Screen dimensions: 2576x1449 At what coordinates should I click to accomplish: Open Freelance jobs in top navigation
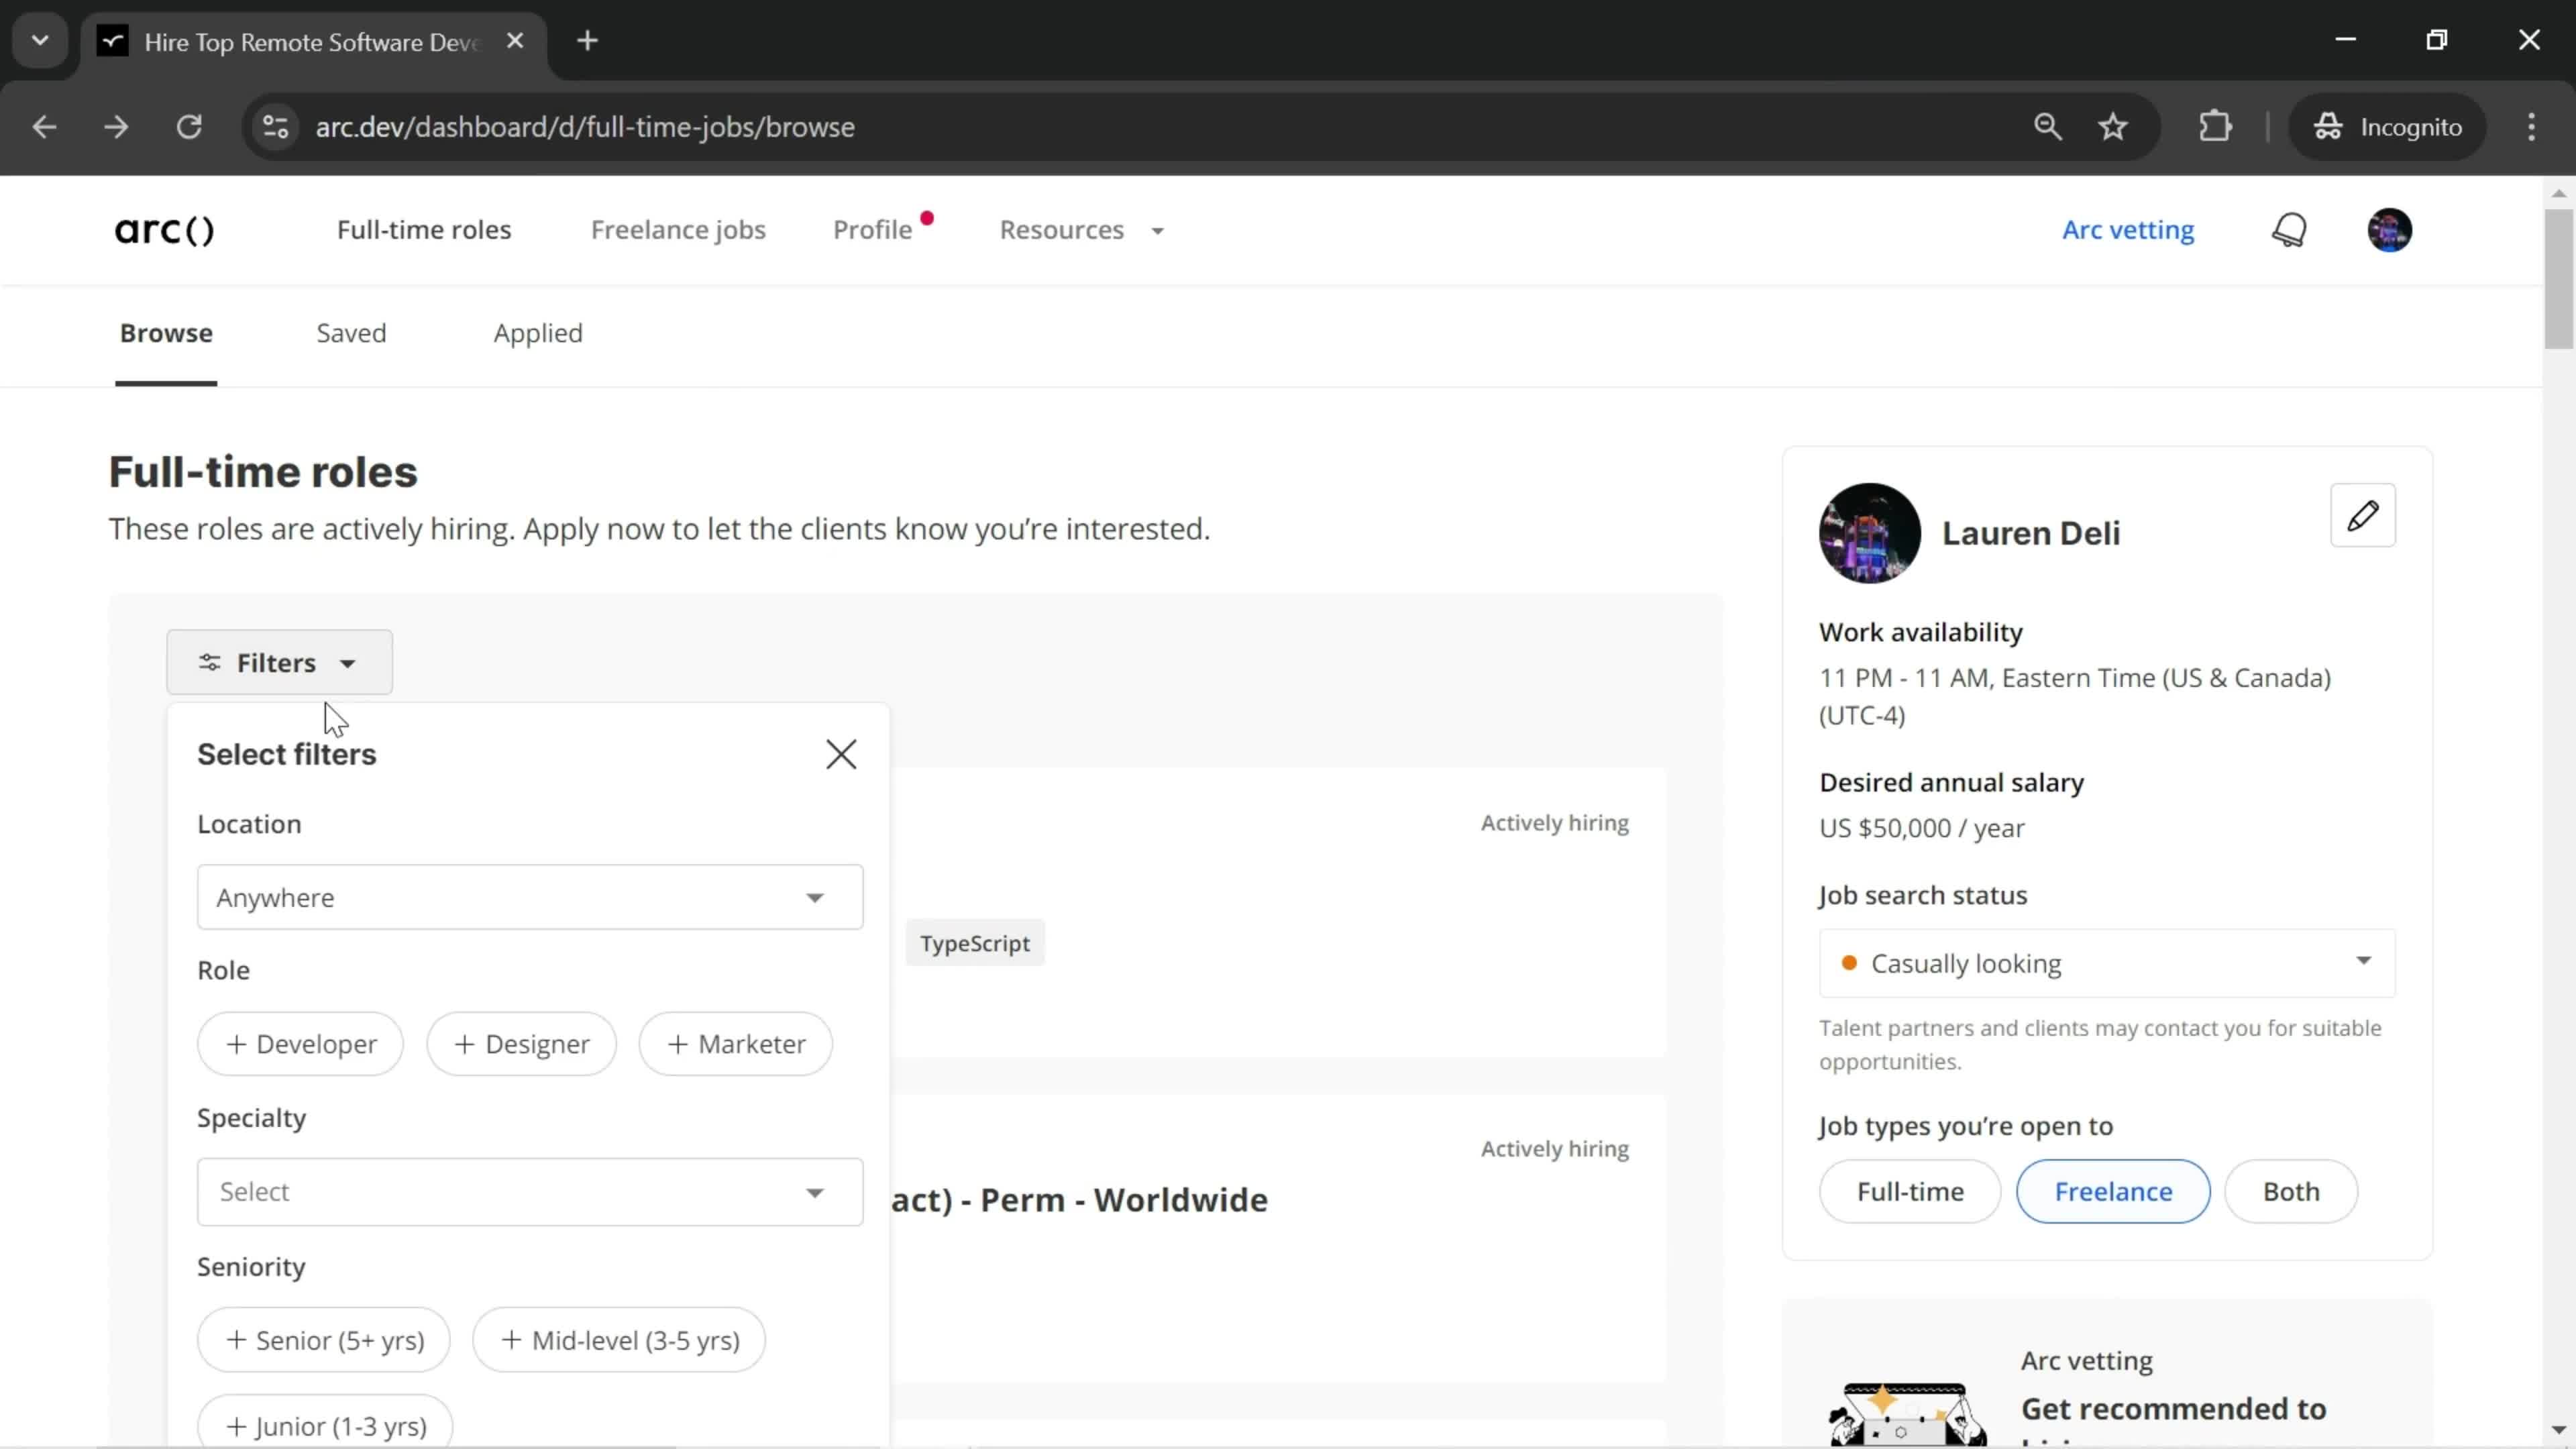coord(678,230)
